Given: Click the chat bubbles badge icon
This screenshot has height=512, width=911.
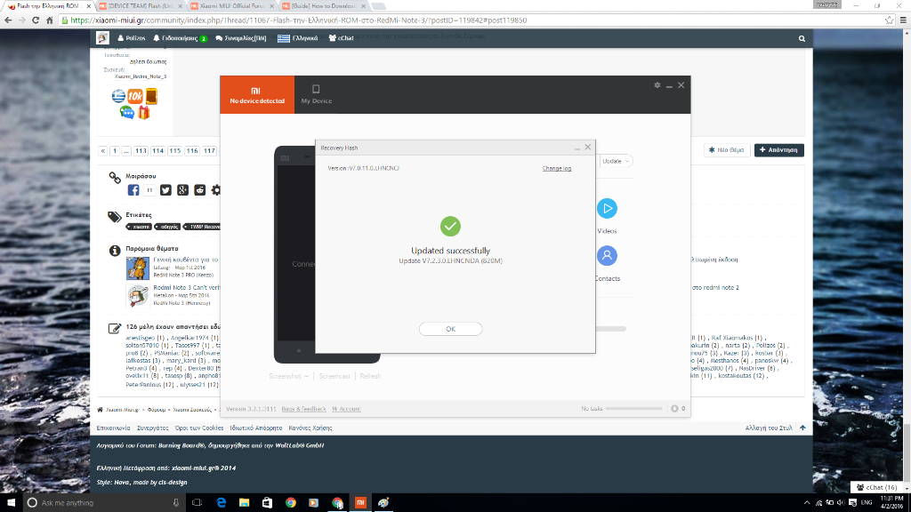Looking at the screenshot, I should click(x=126, y=113).
